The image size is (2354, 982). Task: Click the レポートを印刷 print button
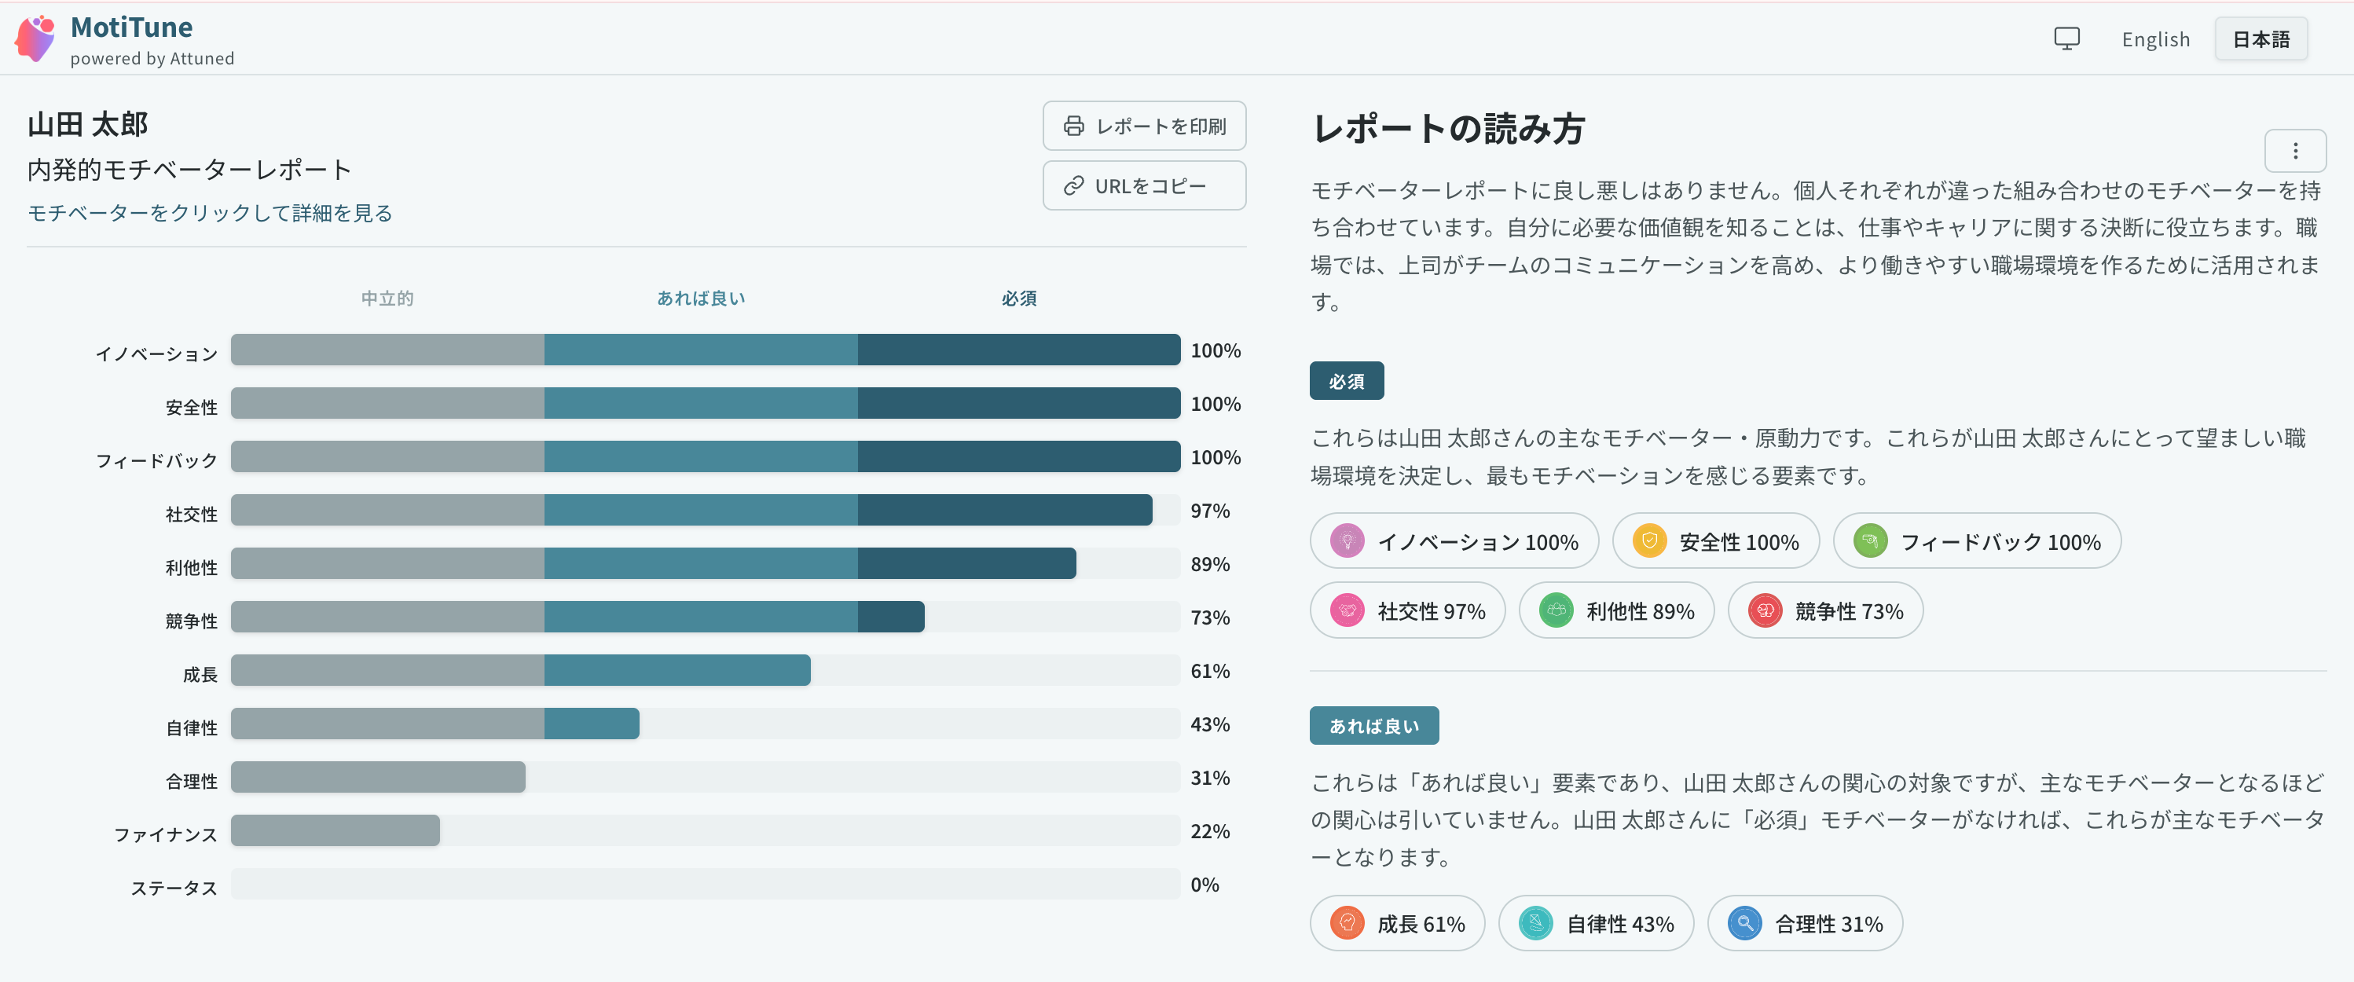[x=1144, y=126]
